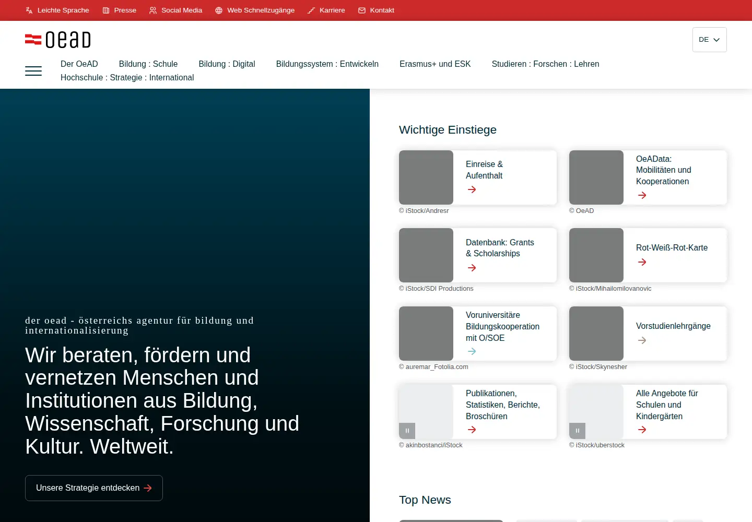Open Der OeAD menu
752x522 pixels.
[x=79, y=64]
